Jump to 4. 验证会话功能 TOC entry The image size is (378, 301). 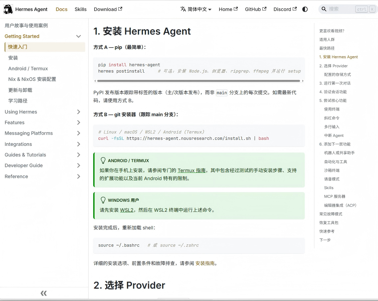pos(333,92)
